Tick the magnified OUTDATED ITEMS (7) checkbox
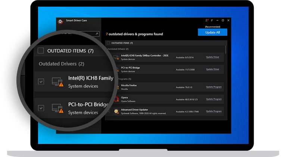Screen dimensions: 281x157 pos(41,51)
